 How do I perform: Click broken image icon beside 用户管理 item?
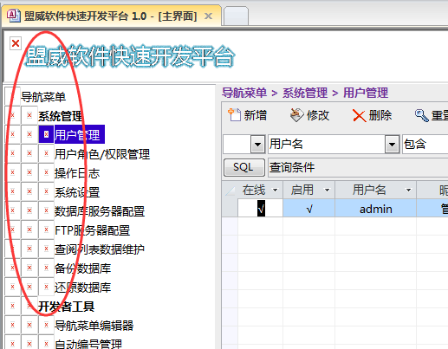46,134
